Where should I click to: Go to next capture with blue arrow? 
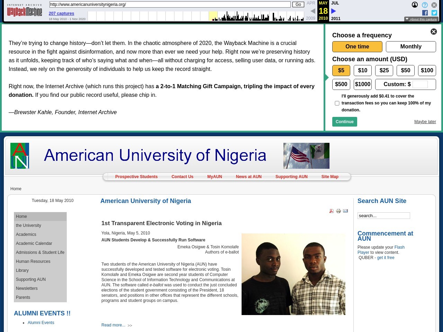334,11
